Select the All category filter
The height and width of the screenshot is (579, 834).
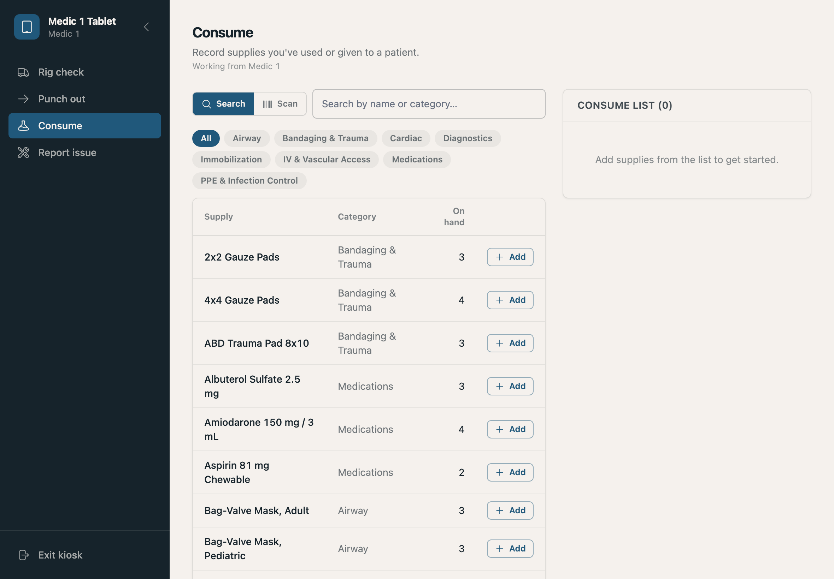[x=206, y=138]
